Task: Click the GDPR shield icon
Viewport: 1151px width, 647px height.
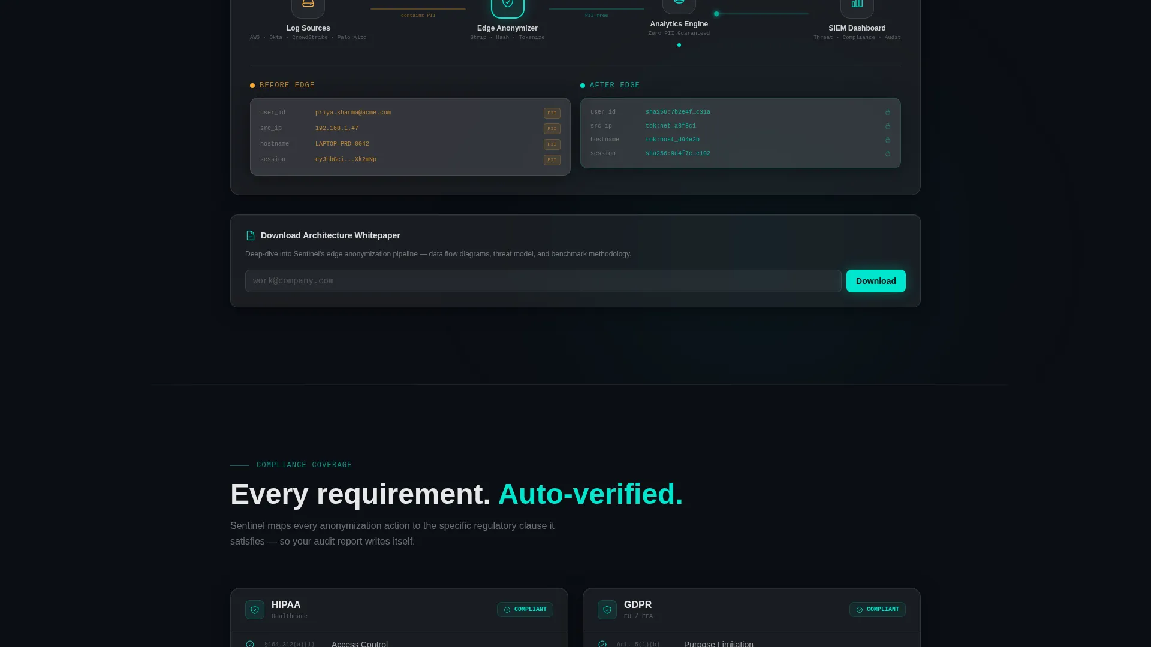Action: (x=607, y=610)
